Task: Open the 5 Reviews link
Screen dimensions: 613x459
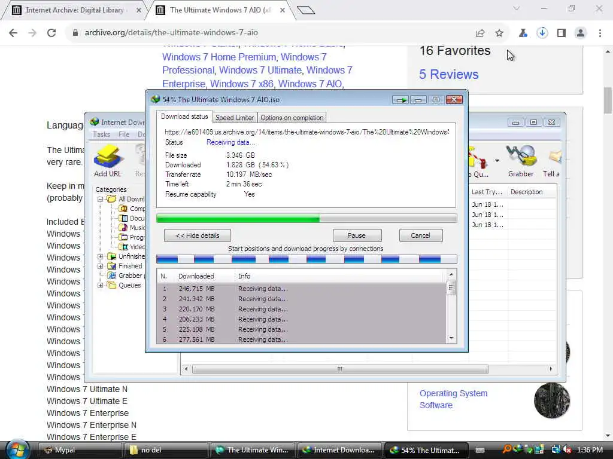Action: tap(448, 74)
